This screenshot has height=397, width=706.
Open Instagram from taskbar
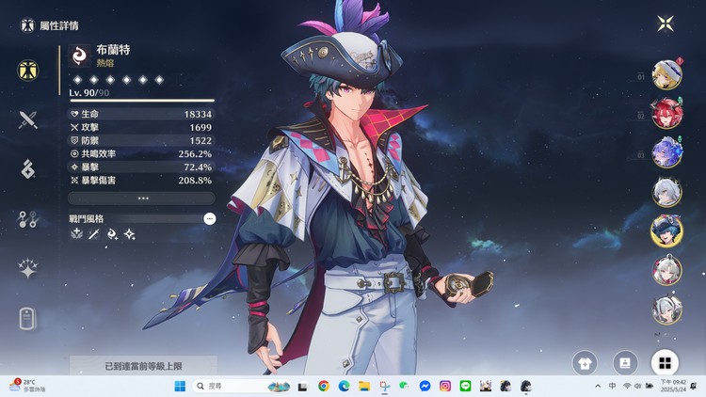click(445, 387)
